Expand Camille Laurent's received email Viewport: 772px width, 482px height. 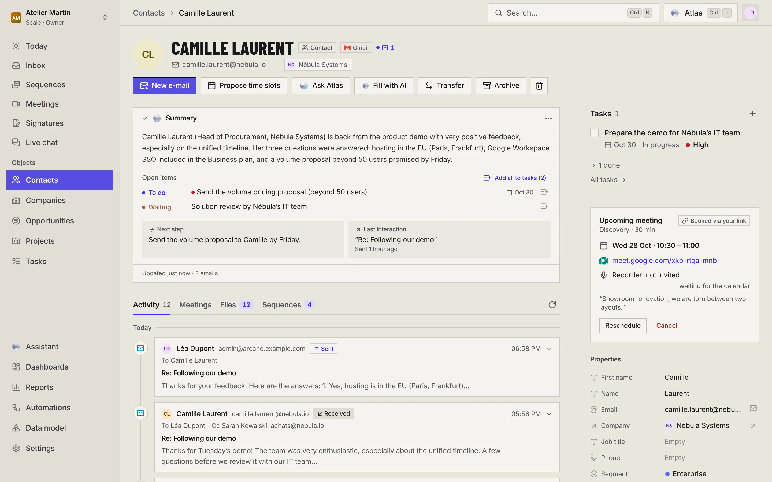(x=549, y=414)
